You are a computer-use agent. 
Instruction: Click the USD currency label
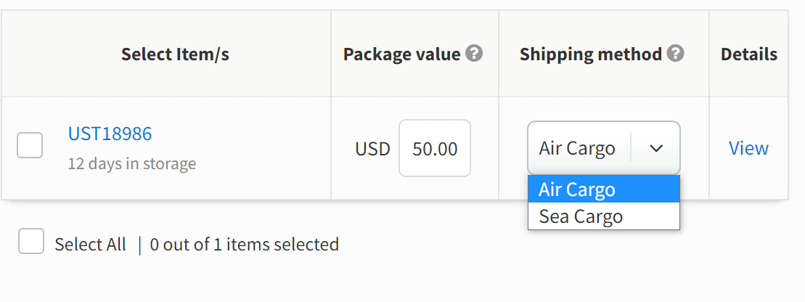372,149
